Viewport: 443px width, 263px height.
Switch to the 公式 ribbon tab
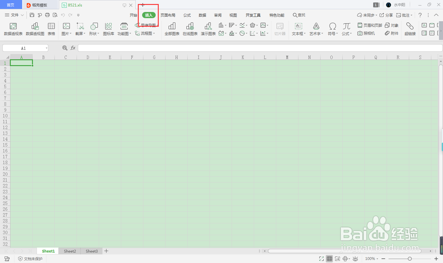pyautogui.click(x=187, y=15)
